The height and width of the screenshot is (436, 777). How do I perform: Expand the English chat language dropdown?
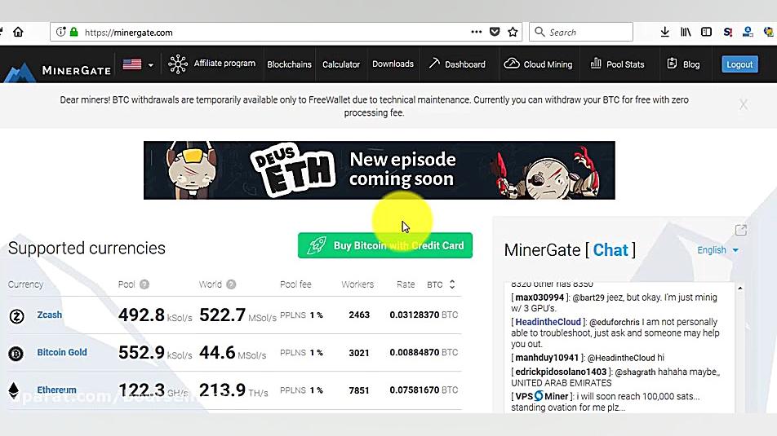point(717,250)
